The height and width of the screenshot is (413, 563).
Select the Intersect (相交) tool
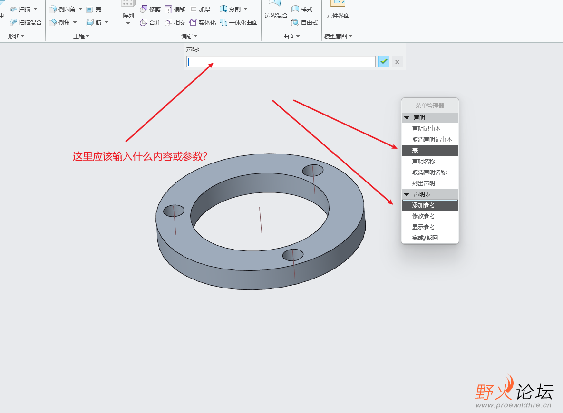click(x=175, y=22)
